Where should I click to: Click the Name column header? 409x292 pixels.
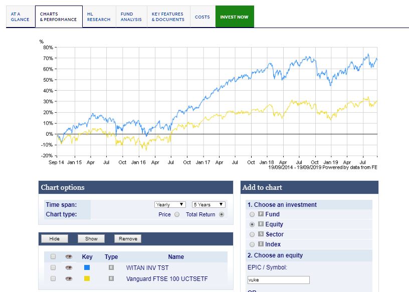(x=176, y=257)
